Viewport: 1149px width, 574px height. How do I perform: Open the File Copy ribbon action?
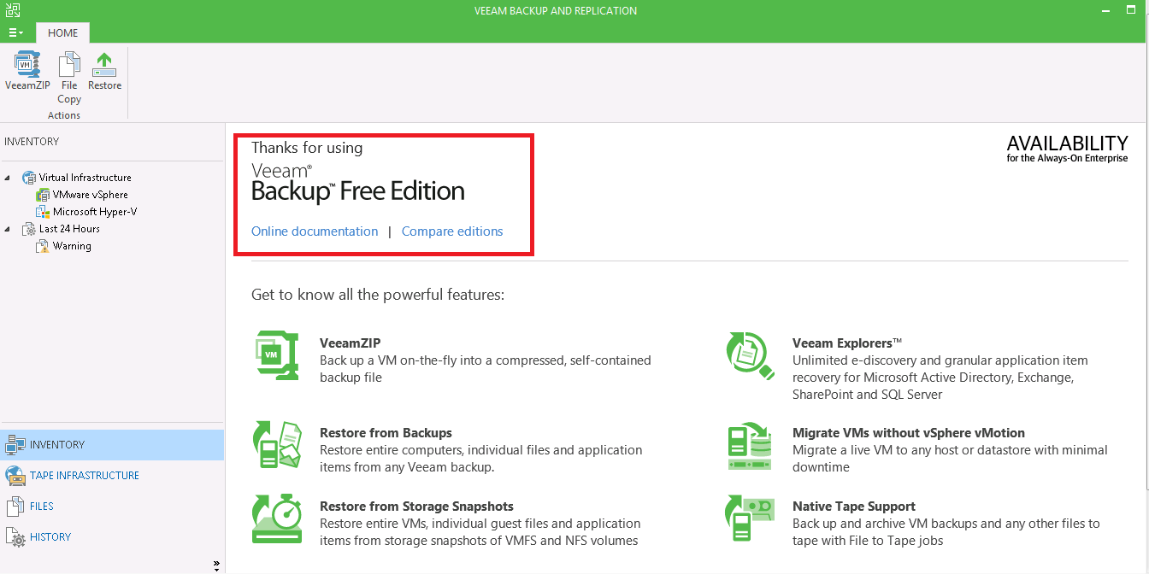[x=69, y=78]
